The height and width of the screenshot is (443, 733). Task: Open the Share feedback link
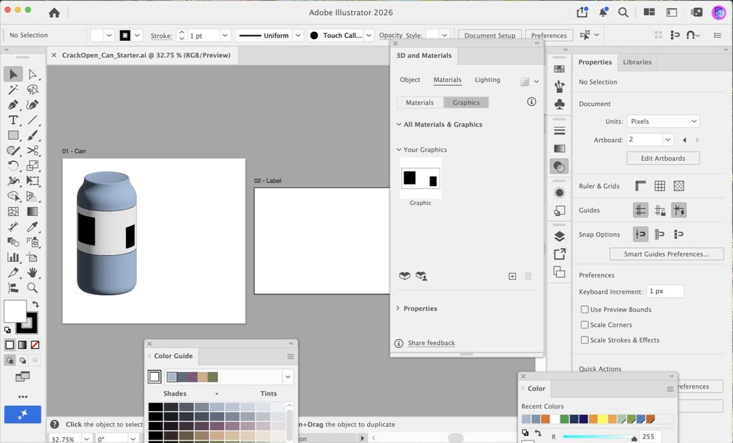pos(431,343)
